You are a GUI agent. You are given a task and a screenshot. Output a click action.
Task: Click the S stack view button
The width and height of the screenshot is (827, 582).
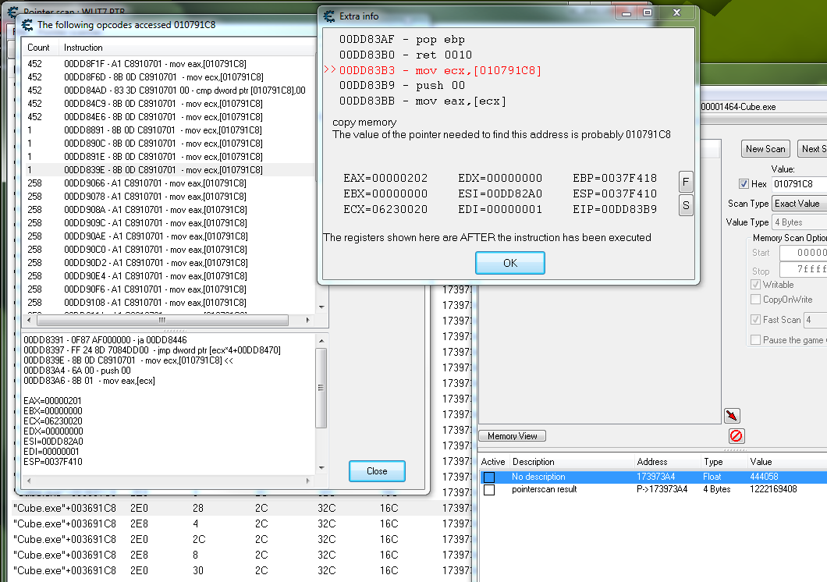click(686, 205)
